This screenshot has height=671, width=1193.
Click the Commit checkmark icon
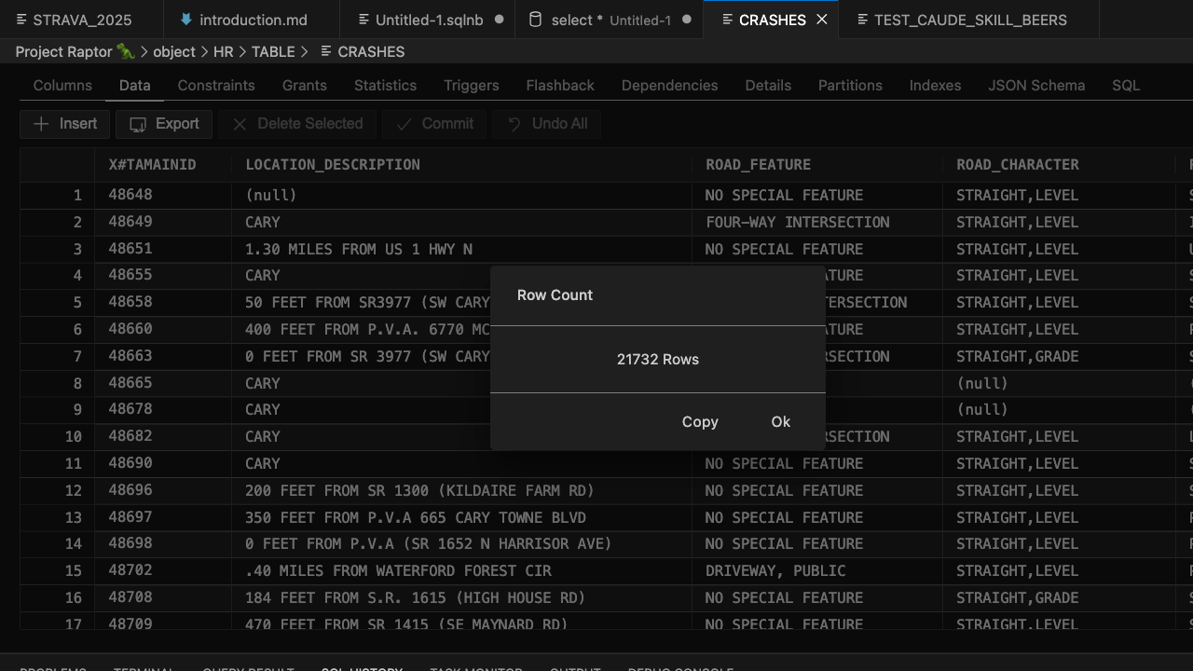pyautogui.click(x=404, y=124)
